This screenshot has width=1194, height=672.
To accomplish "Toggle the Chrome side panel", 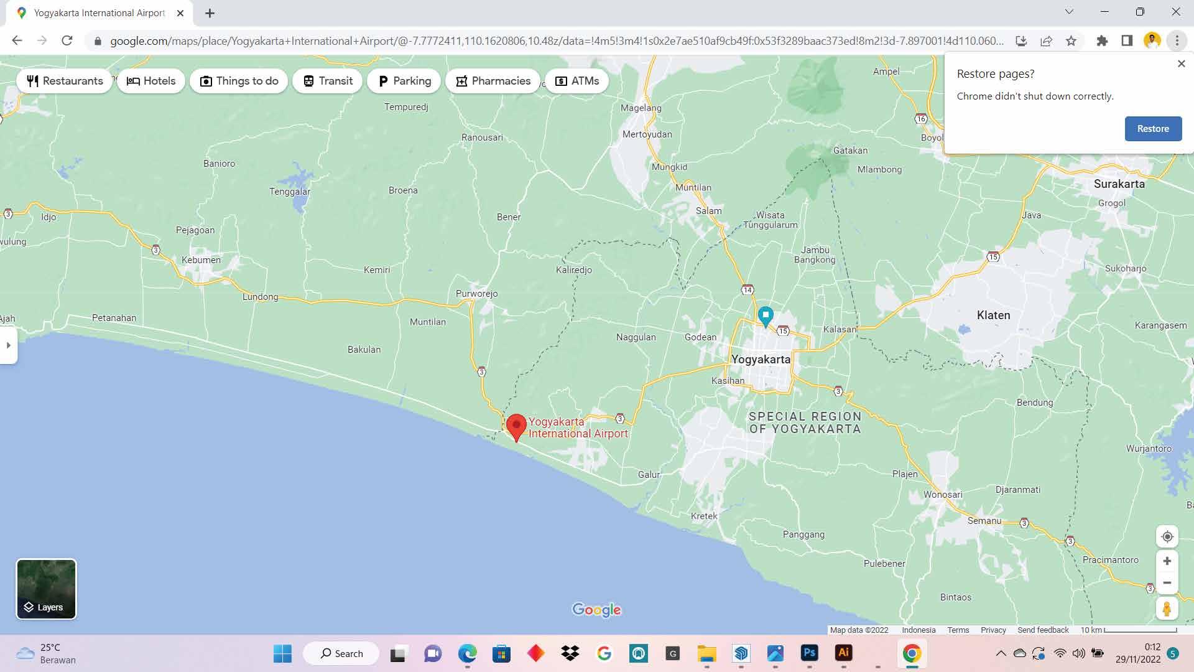I will [1127, 41].
